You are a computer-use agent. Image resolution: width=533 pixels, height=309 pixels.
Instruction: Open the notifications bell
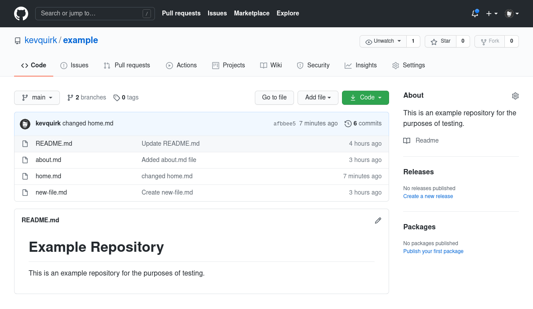point(474,14)
